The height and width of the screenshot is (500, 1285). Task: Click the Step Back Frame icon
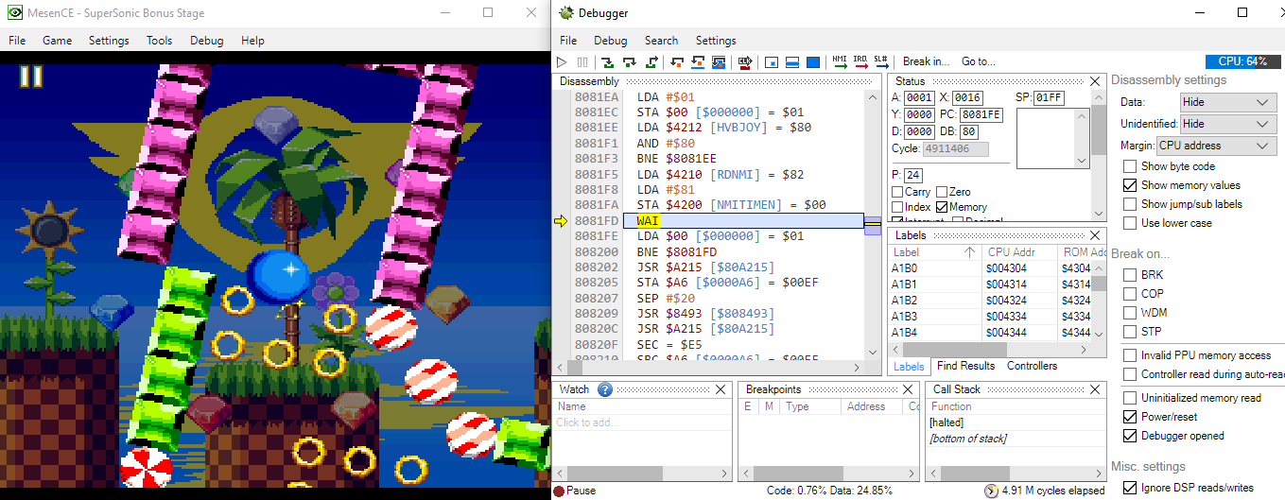coord(720,62)
